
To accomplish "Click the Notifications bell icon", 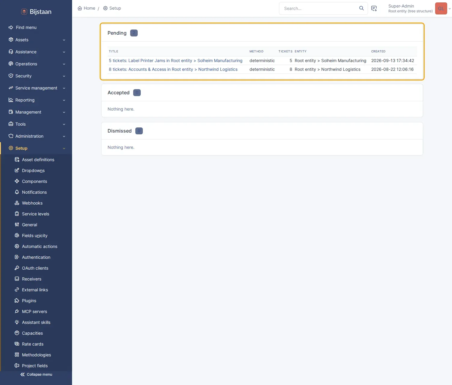I will tap(17, 192).
